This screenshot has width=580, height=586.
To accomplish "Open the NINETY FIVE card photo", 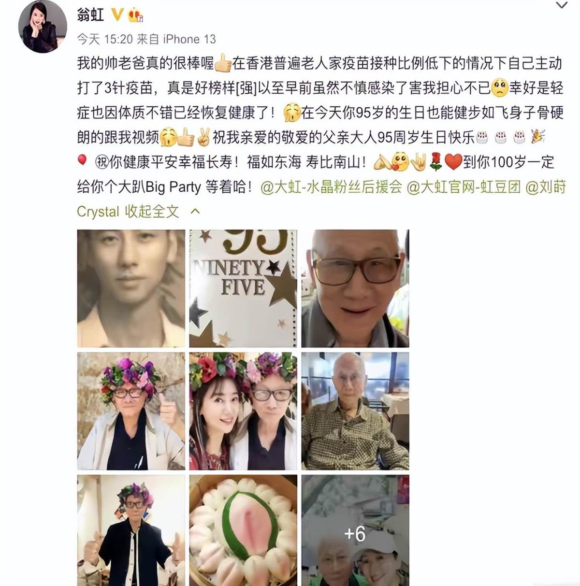I will [x=243, y=288].
